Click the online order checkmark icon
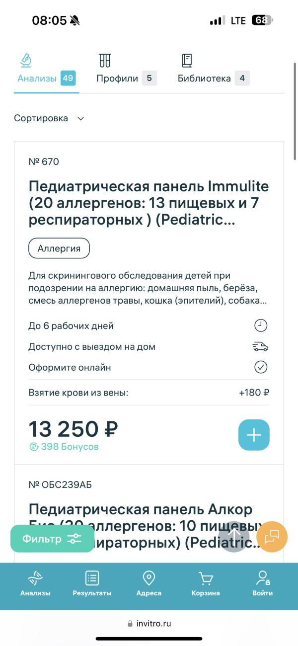The width and height of the screenshot is (298, 646). point(261,367)
